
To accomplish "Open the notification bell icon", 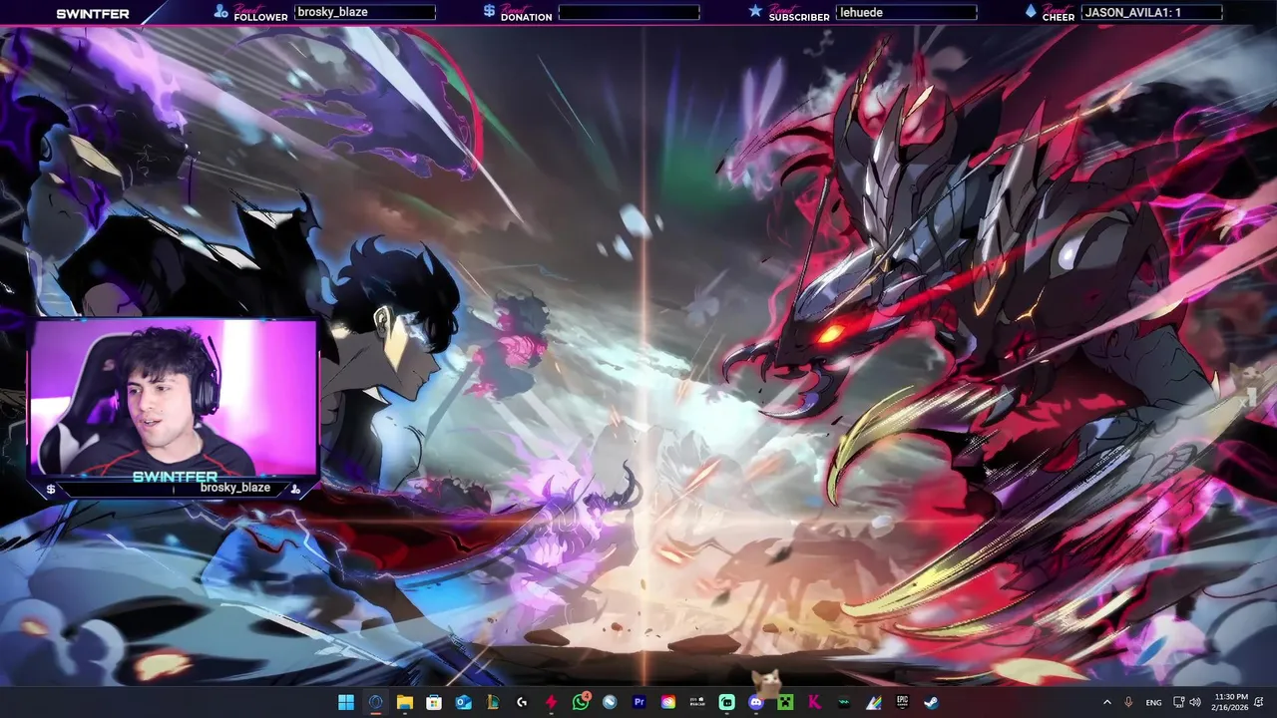I will (x=1261, y=702).
